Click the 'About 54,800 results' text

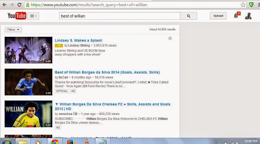click(162, 29)
